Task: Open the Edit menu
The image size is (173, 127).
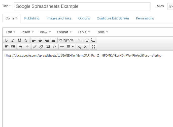Action: click(11, 32)
